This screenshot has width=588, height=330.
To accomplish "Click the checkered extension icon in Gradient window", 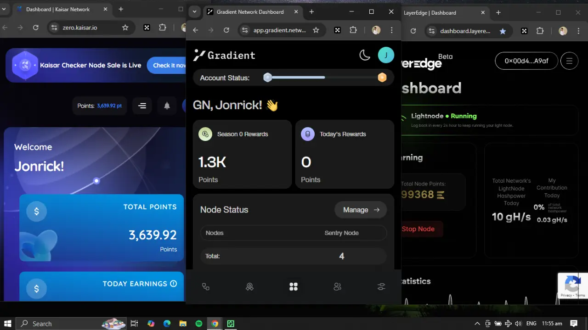I will tap(337, 30).
